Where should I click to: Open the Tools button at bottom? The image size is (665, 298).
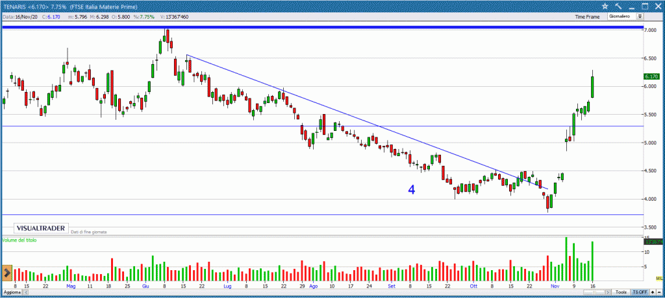point(621,292)
